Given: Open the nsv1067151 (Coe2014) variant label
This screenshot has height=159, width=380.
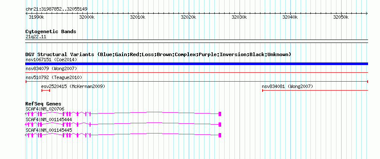Looking at the screenshot, I should tap(51, 60).
